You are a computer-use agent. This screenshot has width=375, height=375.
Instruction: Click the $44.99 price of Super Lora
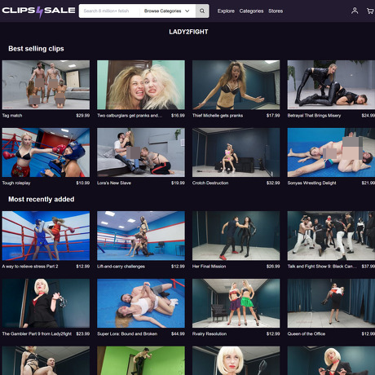178,333
